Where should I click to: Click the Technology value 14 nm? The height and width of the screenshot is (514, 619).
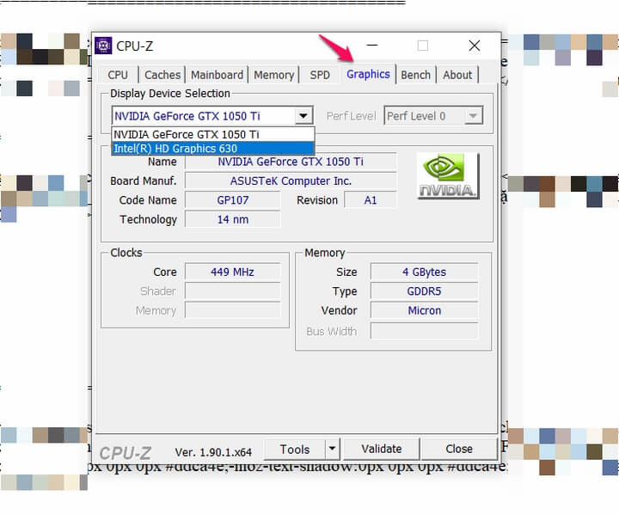(232, 219)
